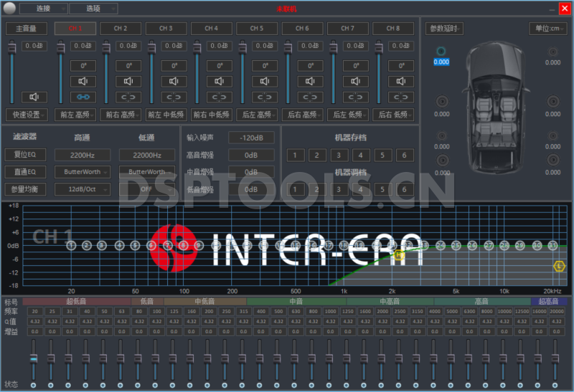This screenshot has width=574, height=392.
Task: Toggle the 100 Hz band state dot
Action: tap(155, 385)
